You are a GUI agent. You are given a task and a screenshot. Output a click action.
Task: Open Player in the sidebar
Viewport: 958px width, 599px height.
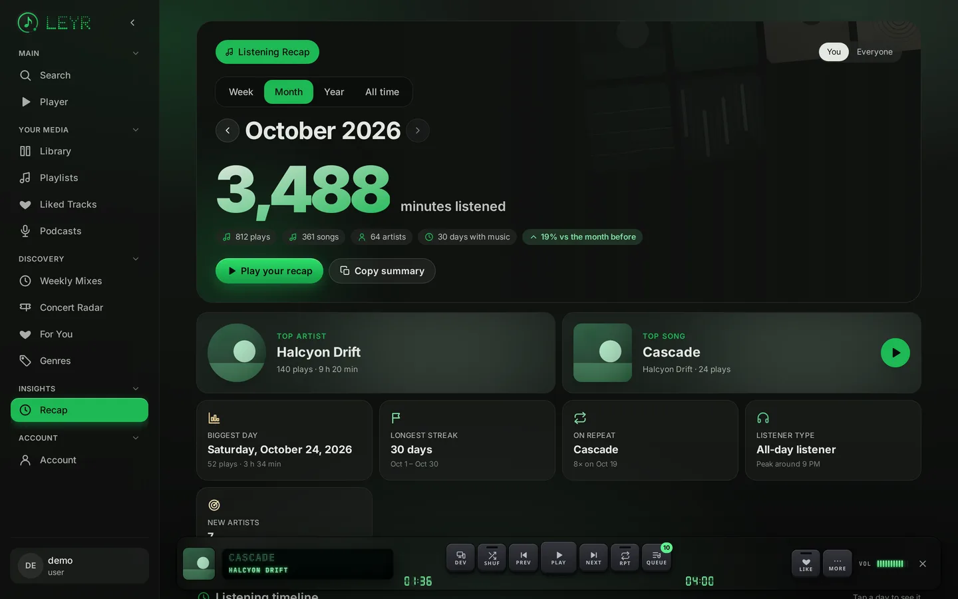click(79, 102)
